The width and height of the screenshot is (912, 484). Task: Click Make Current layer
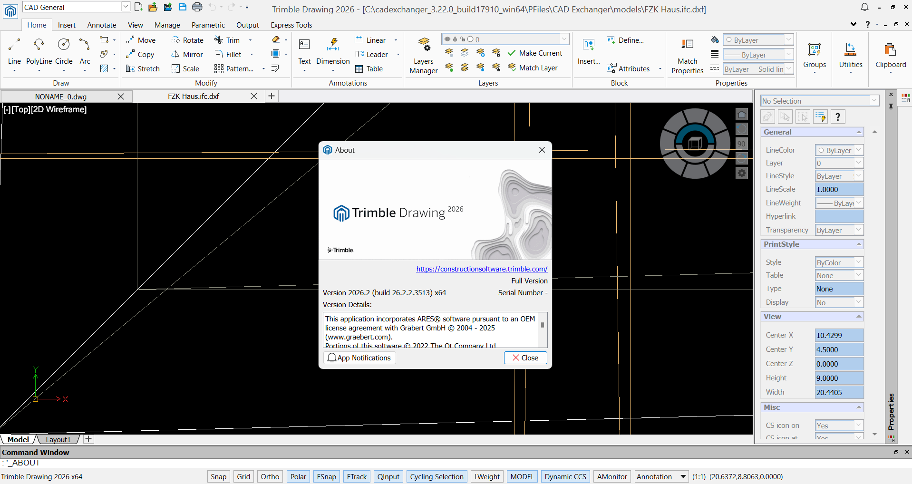click(x=535, y=53)
